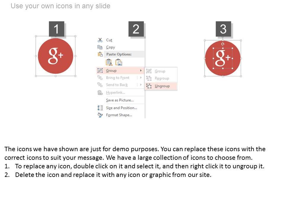Click the Ungroup icon in submenu
Viewport: 284px width, 213px height.
149,86
